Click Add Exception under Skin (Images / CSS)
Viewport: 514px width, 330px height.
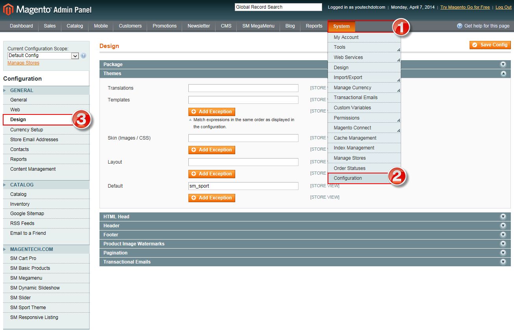click(212, 150)
